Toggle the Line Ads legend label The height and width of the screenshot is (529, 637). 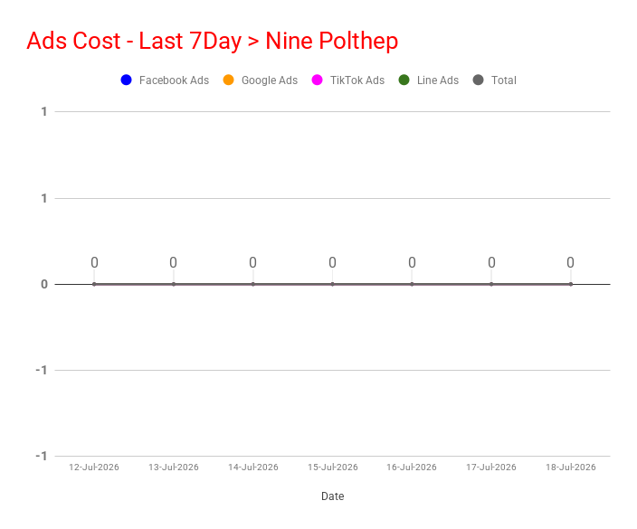[438, 80]
